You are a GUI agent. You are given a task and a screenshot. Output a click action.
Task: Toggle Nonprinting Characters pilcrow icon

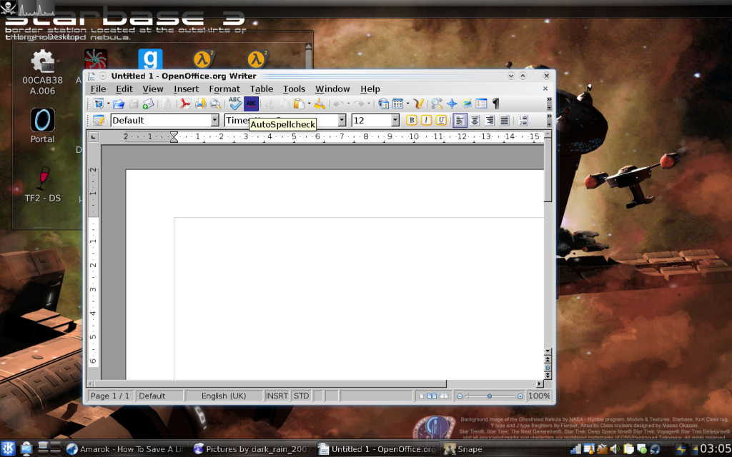496,104
